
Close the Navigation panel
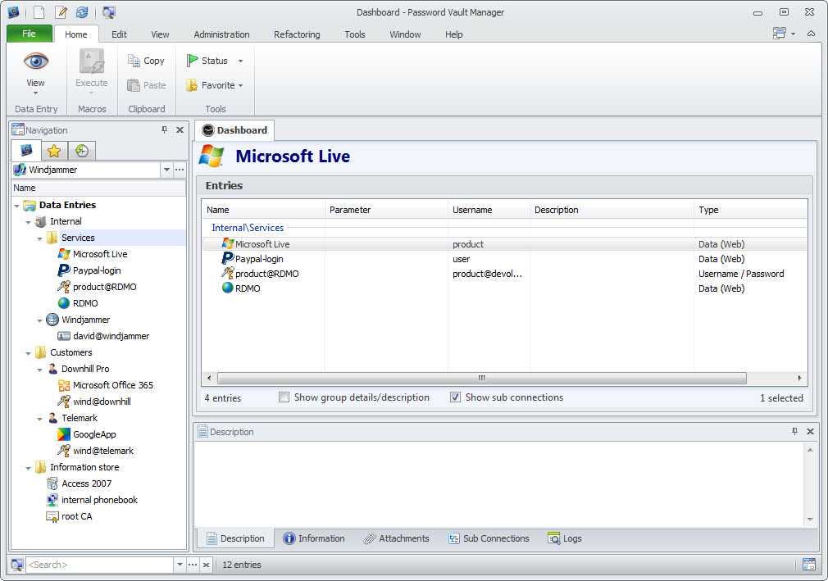(x=180, y=129)
